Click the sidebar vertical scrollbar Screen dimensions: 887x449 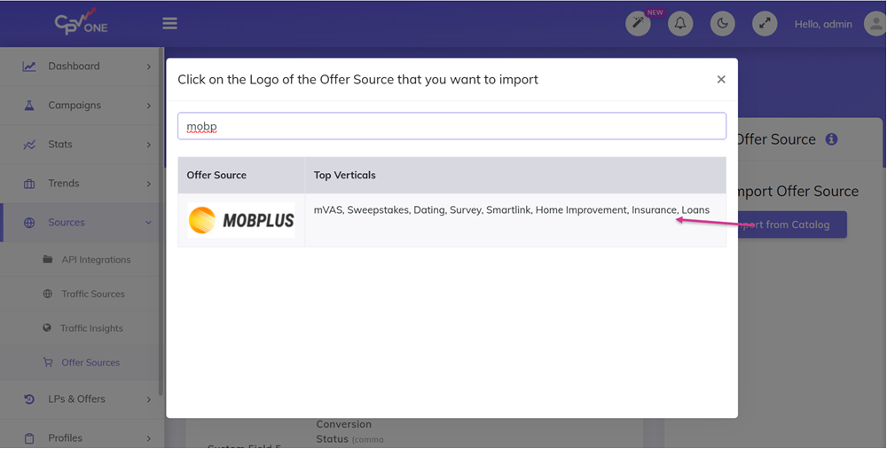point(161,221)
